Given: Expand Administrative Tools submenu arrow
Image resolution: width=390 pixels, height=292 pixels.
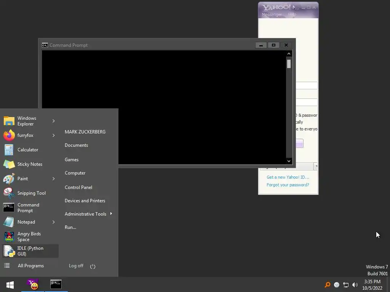Looking at the screenshot, I should (x=111, y=214).
